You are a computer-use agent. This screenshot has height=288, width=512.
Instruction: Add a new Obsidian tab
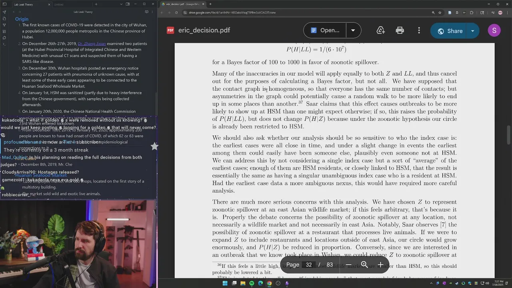click(96, 4)
